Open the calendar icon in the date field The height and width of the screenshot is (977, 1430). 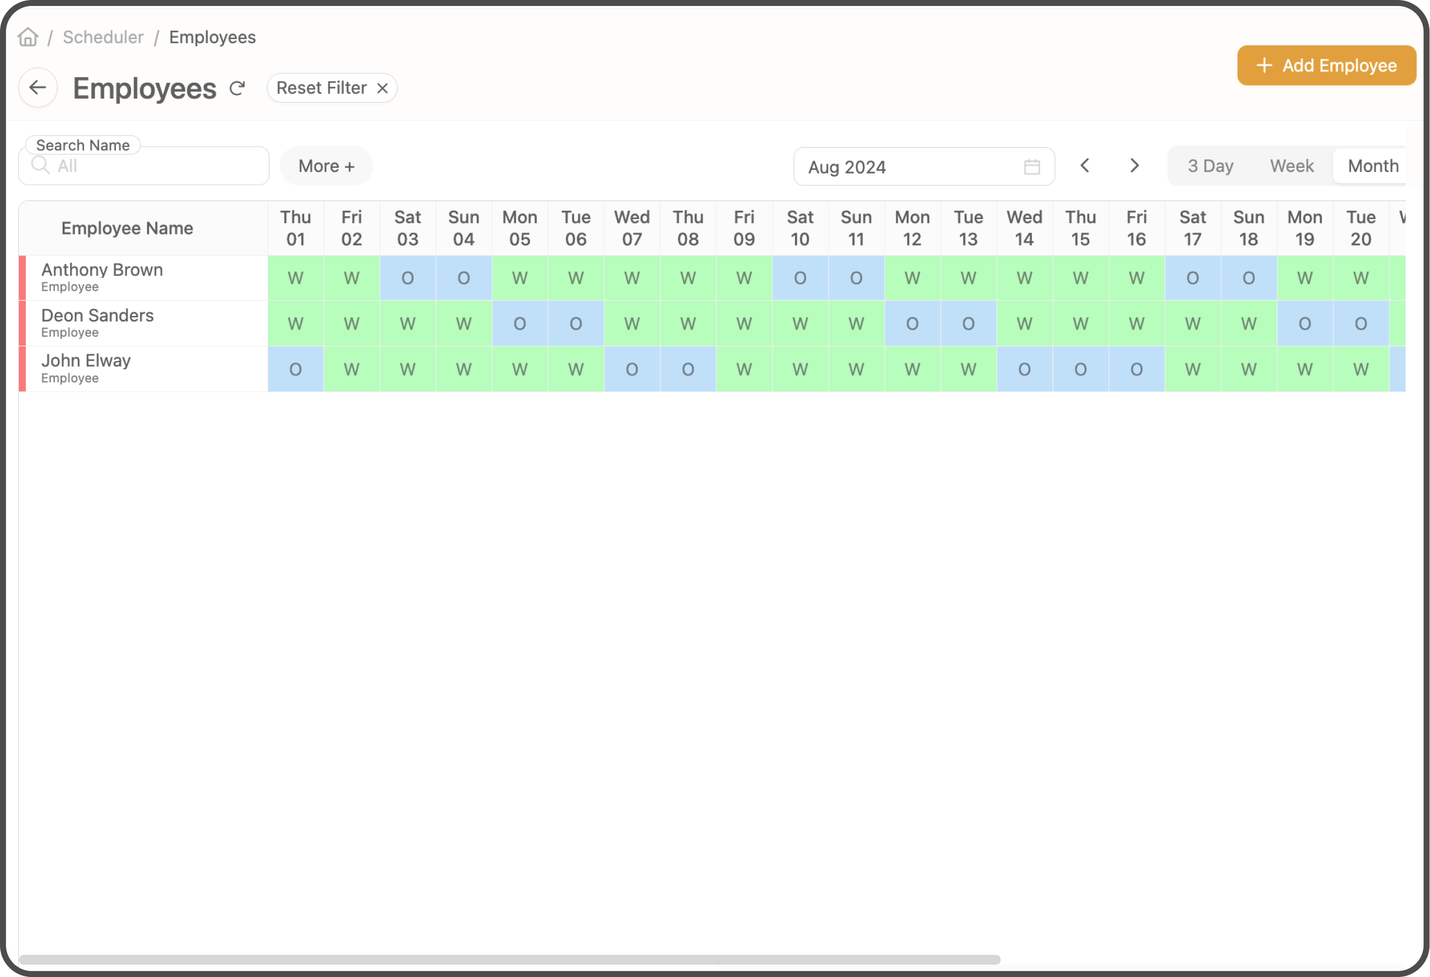pyautogui.click(x=1032, y=166)
